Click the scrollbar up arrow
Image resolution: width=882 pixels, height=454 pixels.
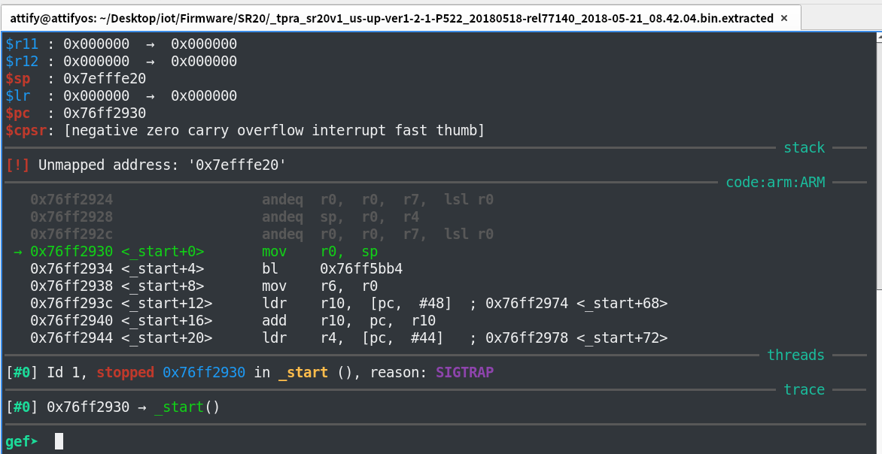point(879,38)
